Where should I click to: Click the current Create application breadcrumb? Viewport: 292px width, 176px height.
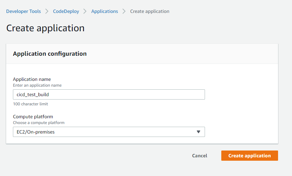pyautogui.click(x=150, y=11)
